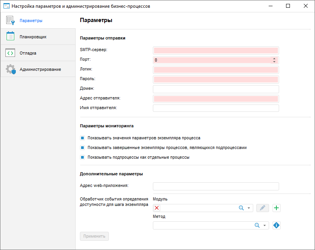Expand the Модуль dropdown arrow
315x250 pixels.
(x=249, y=208)
